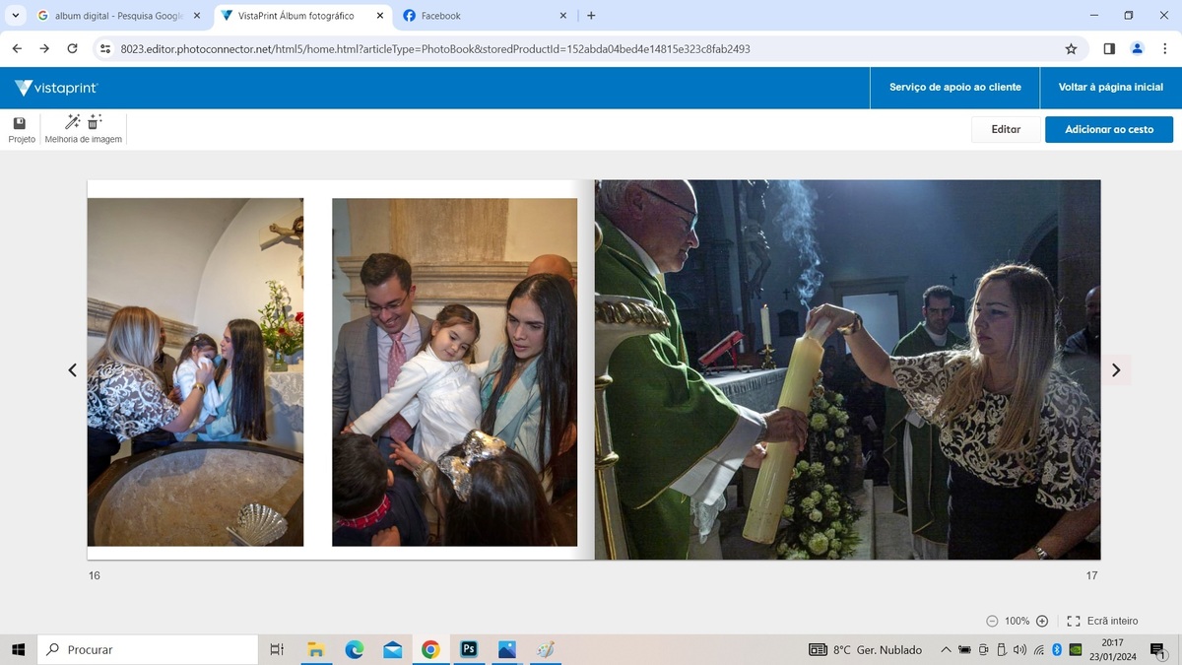
Task: Click the Vistaprint logo
Action: pos(56,88)
